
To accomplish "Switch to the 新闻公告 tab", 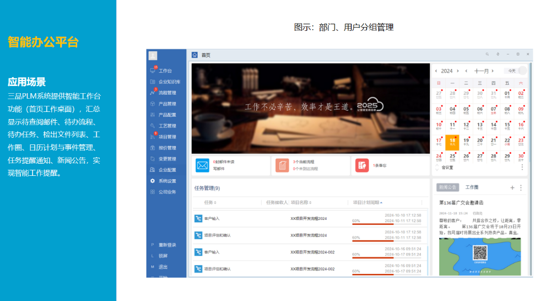I will pyautogui.click(x=447, y=187).
